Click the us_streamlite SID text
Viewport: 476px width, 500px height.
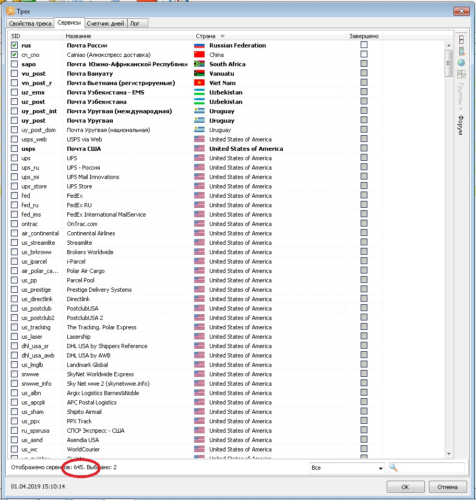38,243
